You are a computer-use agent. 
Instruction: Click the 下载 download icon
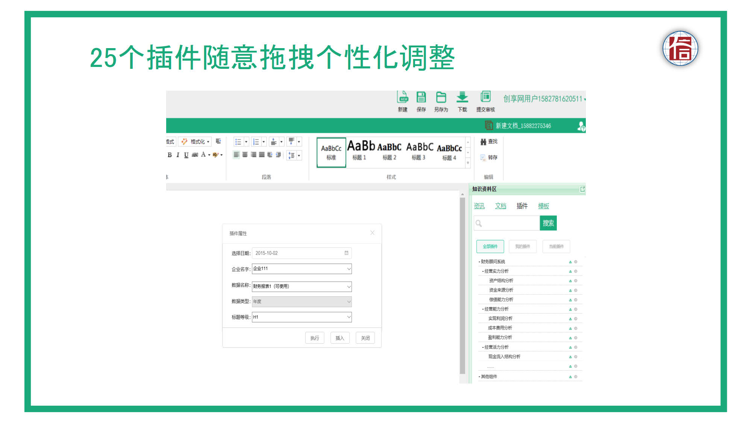(x=462, y=97)
